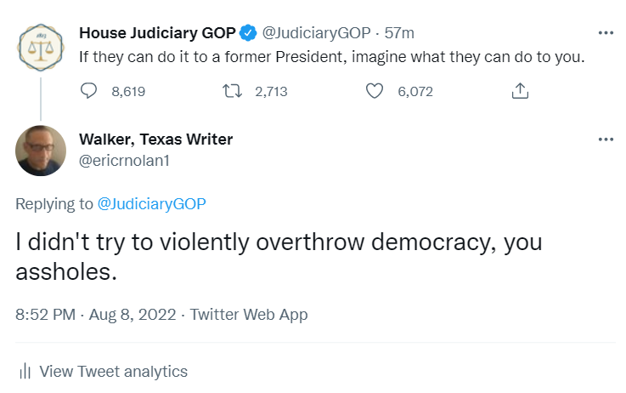Like the House Judiciary GOP tweet
The width and height of the screenshot is (626, 393).
pyautogui.click(x=375, y=91)
